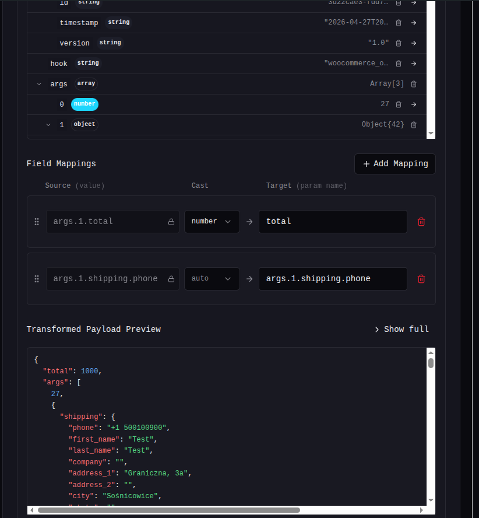This screenshot has height=518, width=479.
Task: Click arrow icon on hook row
Action: [x=414, y=64]
